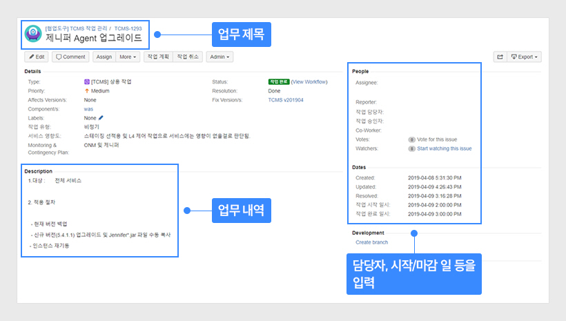Click the purple issue type icon next to [TCMS]
566x321 pixels.
[x=86, y=81]
